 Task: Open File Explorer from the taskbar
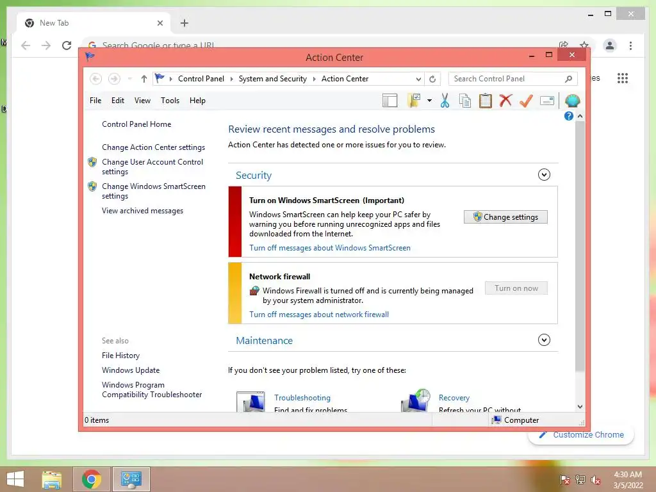point(51,479)
